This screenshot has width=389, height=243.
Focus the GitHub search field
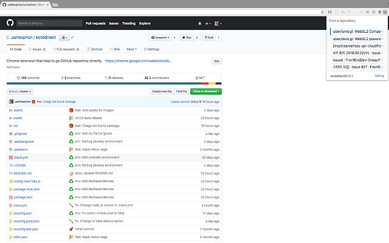[x=49, y=23]
